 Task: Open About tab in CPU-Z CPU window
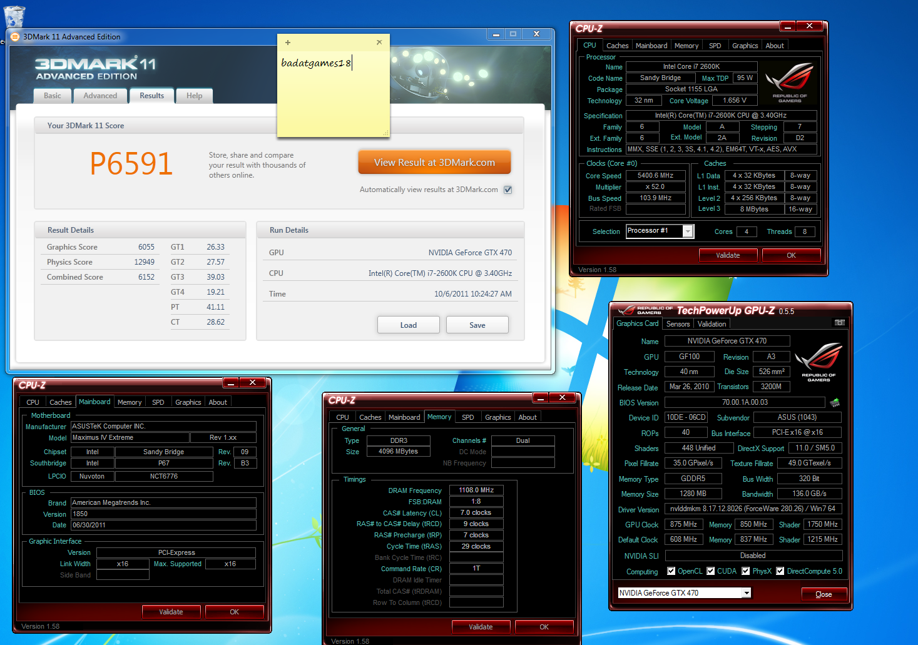[x=775, y=46]
